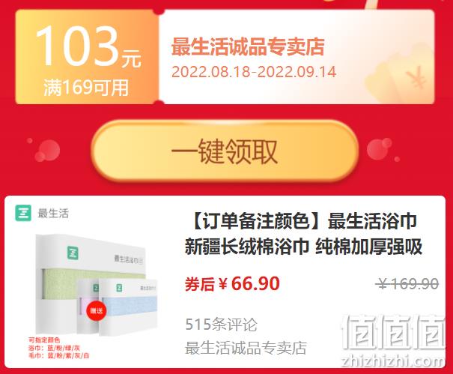The width and height of the screenshot is (453, 374).
Task: Click the red 赠送 gift badge
Action: click(x=97, y=310)
